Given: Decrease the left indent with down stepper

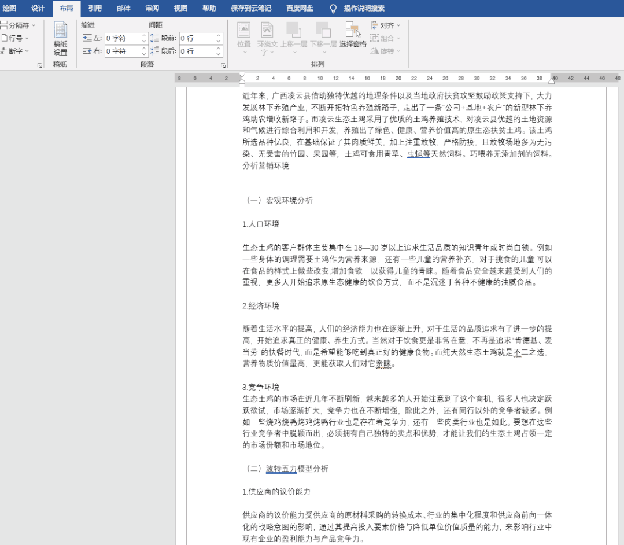Looking at the screenshot, I should [x=144, y=41].
